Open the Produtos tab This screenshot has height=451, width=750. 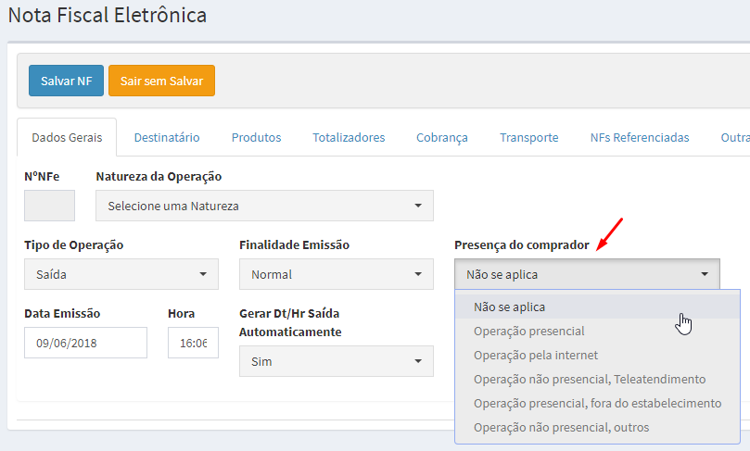pyautogui.click(x=257, y=138)
